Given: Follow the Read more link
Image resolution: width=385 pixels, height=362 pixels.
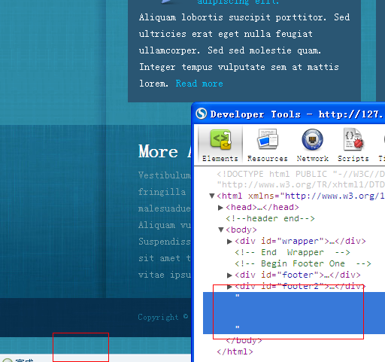Looking at the screenshot, I should (199, 84).
